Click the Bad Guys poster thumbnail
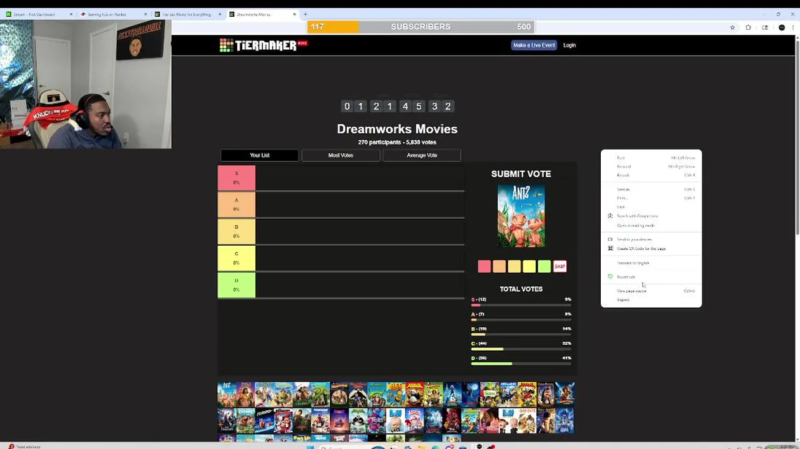This screenshot has height=449, width=800. [x=527, y=421]
